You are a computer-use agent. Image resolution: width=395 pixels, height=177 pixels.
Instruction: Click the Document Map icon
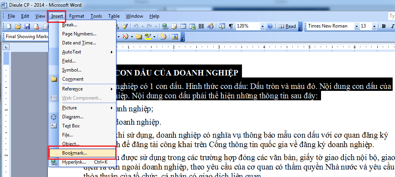coord(221,26)
